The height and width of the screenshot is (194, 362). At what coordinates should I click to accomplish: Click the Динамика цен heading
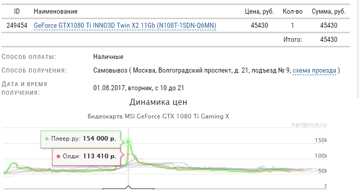158,102
